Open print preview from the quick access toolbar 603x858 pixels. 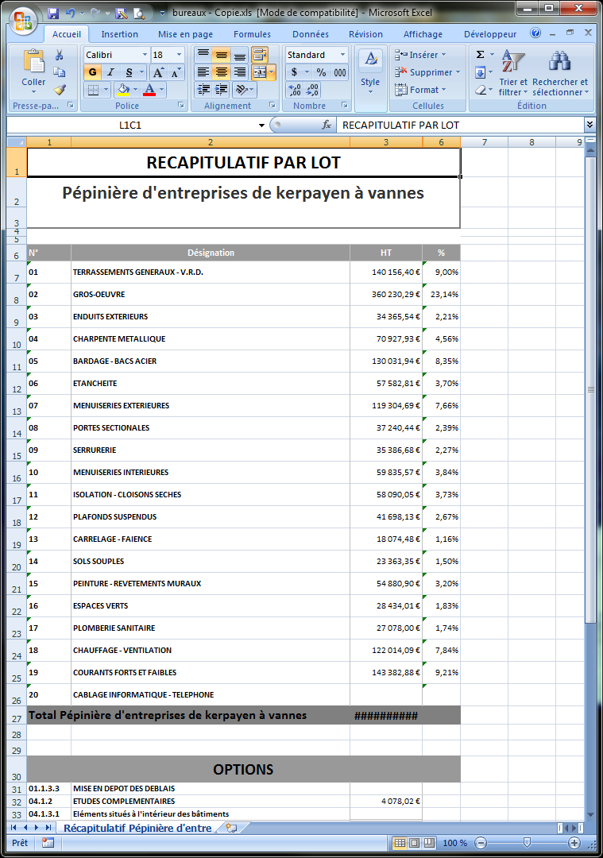coord(139,14)
